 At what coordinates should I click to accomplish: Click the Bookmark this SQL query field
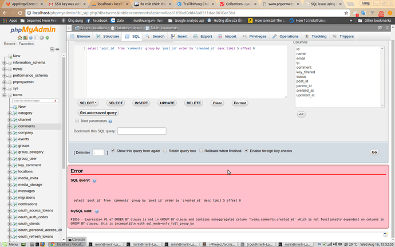point(141,131)
